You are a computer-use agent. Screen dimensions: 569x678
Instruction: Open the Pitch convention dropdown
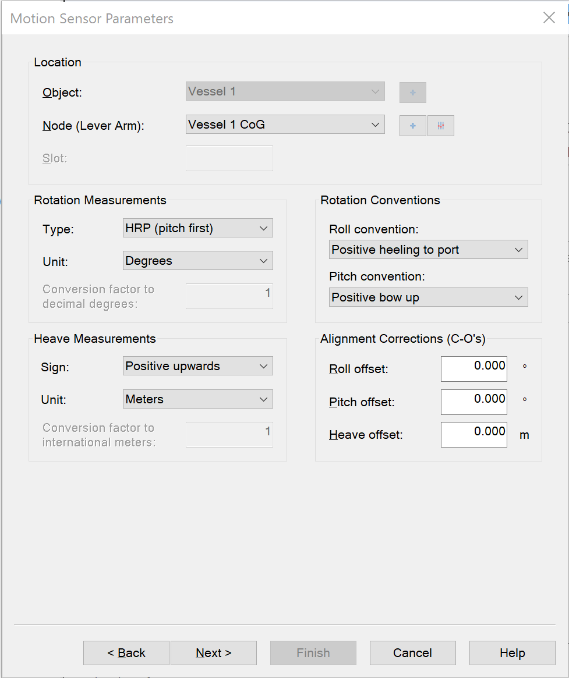tap(428, 297)
